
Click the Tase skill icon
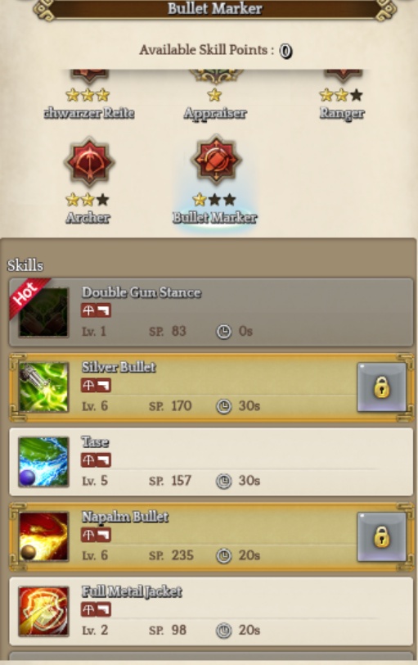(x=43, y=461)
